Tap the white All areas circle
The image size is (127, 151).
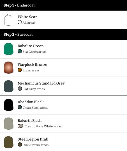tap(20, 22)
